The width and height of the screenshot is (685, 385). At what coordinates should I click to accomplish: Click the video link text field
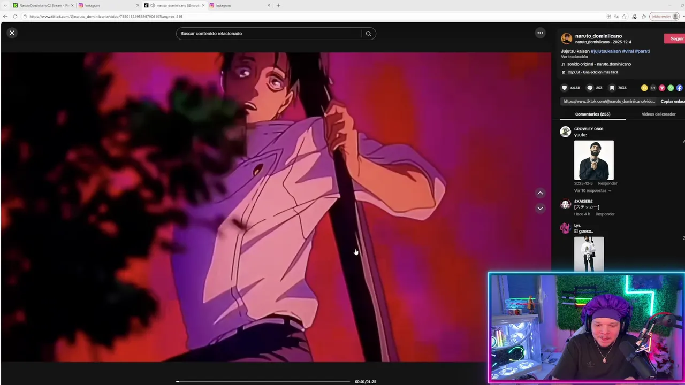click(608, 101)
